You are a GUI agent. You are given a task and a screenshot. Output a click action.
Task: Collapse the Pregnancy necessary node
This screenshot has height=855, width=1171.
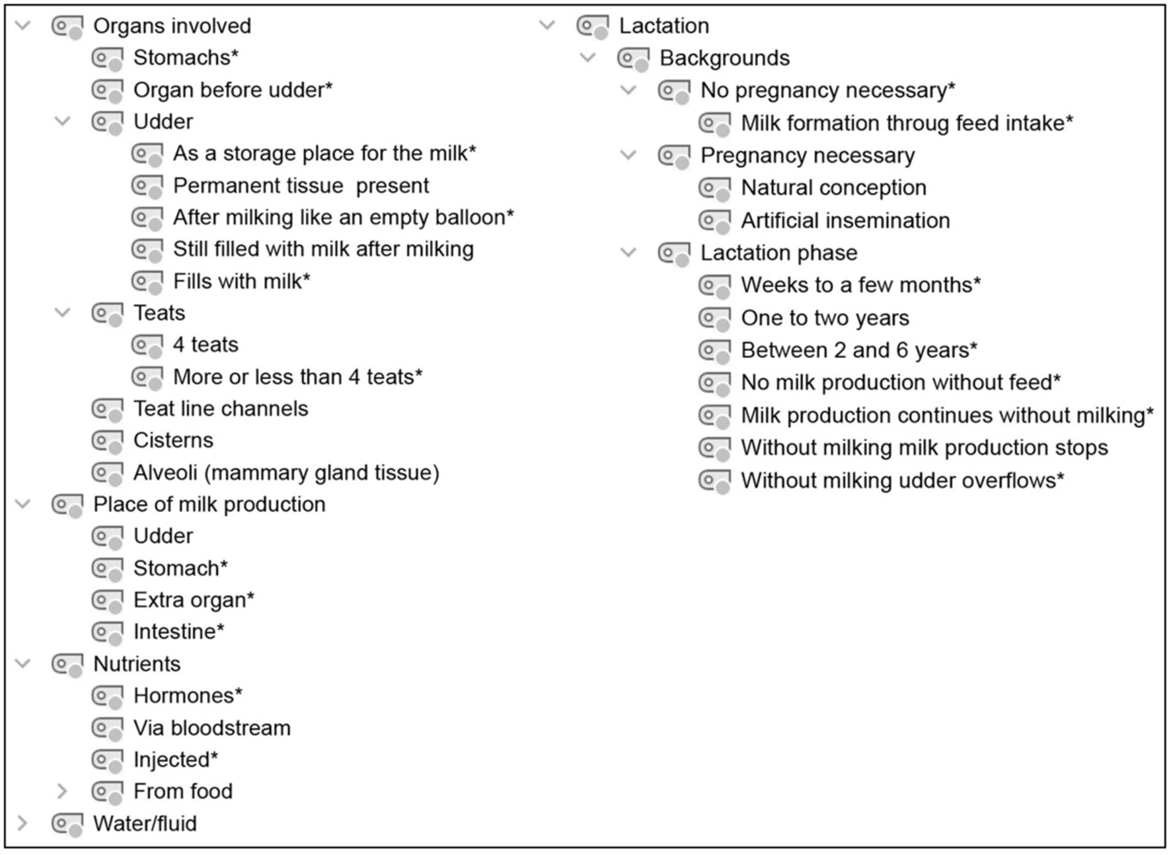pyautogui.click(x=628, y=155)
